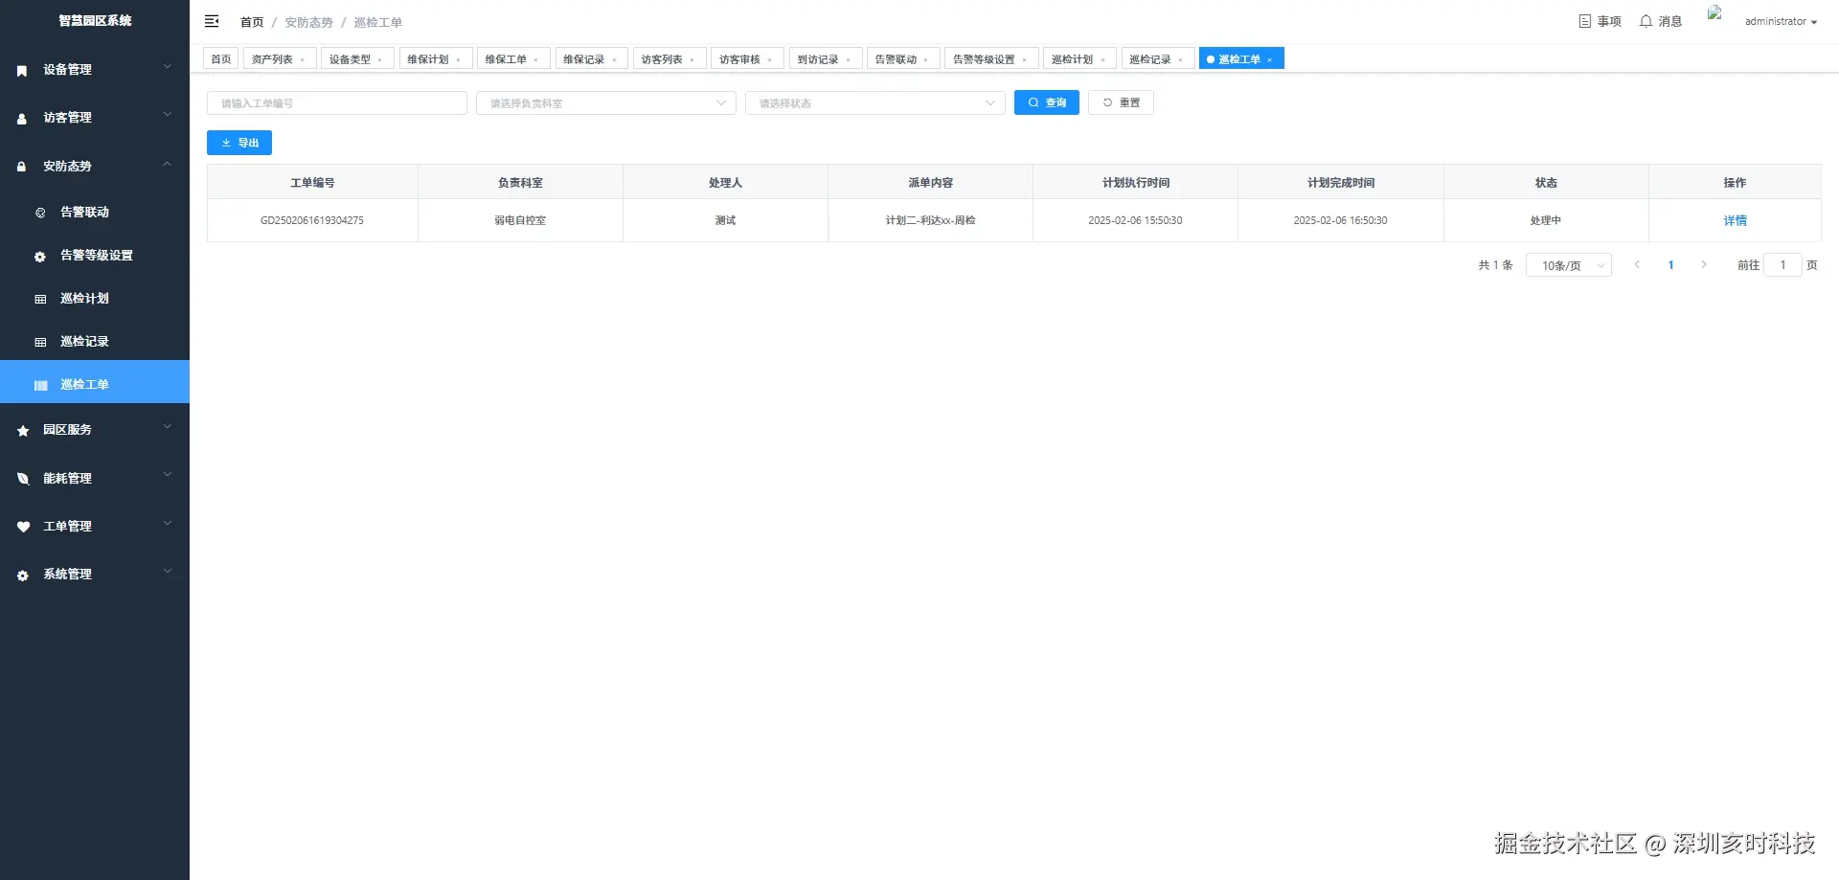Click the 巡检记录 table icon
This screenshot has height=880, width=1839.
40,343
